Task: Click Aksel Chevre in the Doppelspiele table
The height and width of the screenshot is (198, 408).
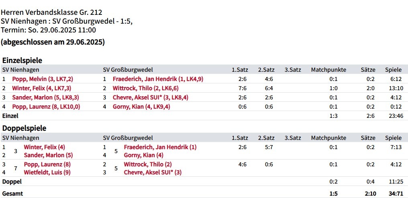Action: (153, 172)
